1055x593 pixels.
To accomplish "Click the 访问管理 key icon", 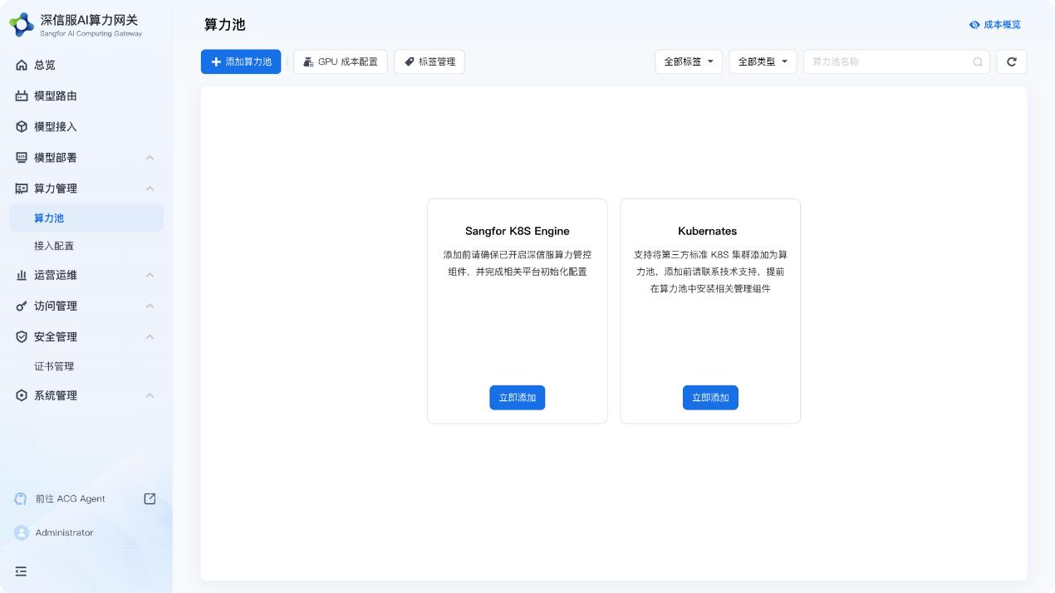I will (22, 306).
